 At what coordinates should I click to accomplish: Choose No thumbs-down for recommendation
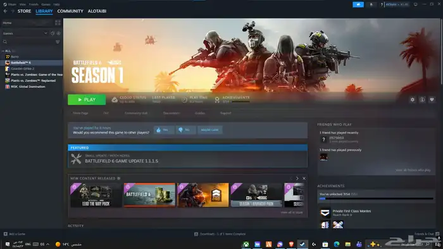185,130
